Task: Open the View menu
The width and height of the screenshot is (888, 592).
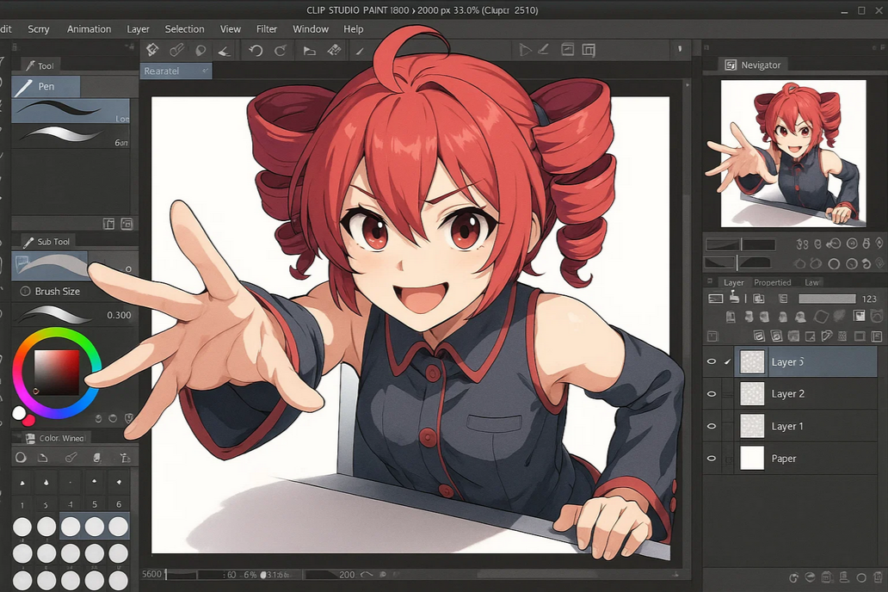Action: tap(231, 29)
